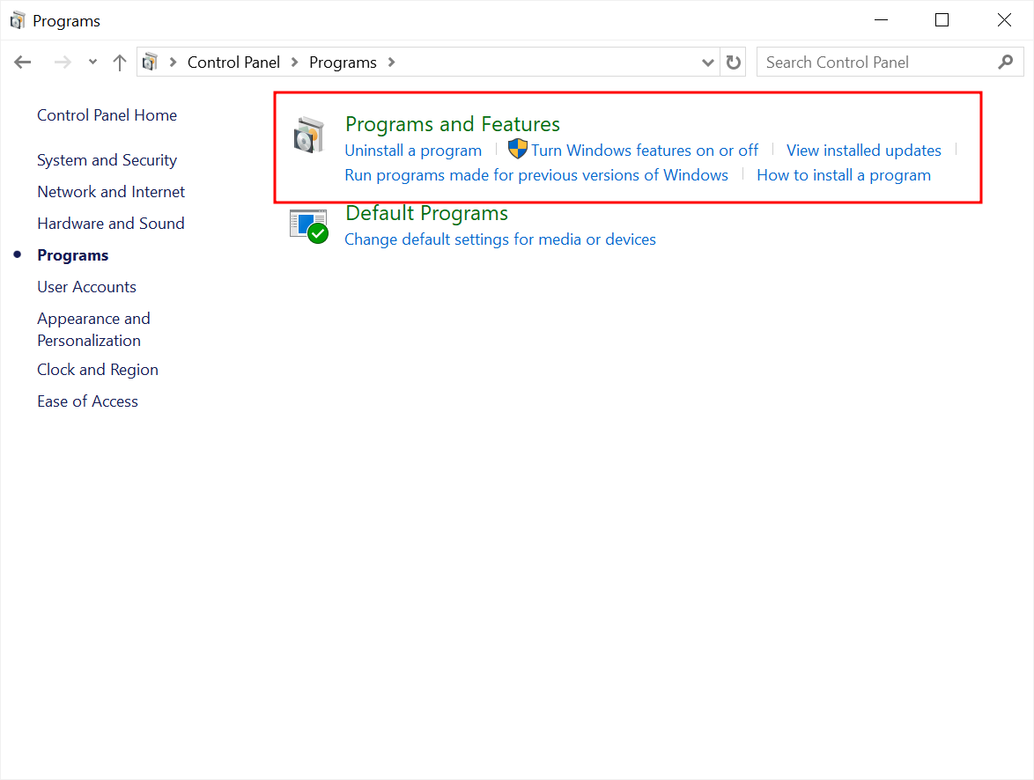1034x780 pixels.
Task: Open Run programs made for previous versions
Action: point(536,175)
